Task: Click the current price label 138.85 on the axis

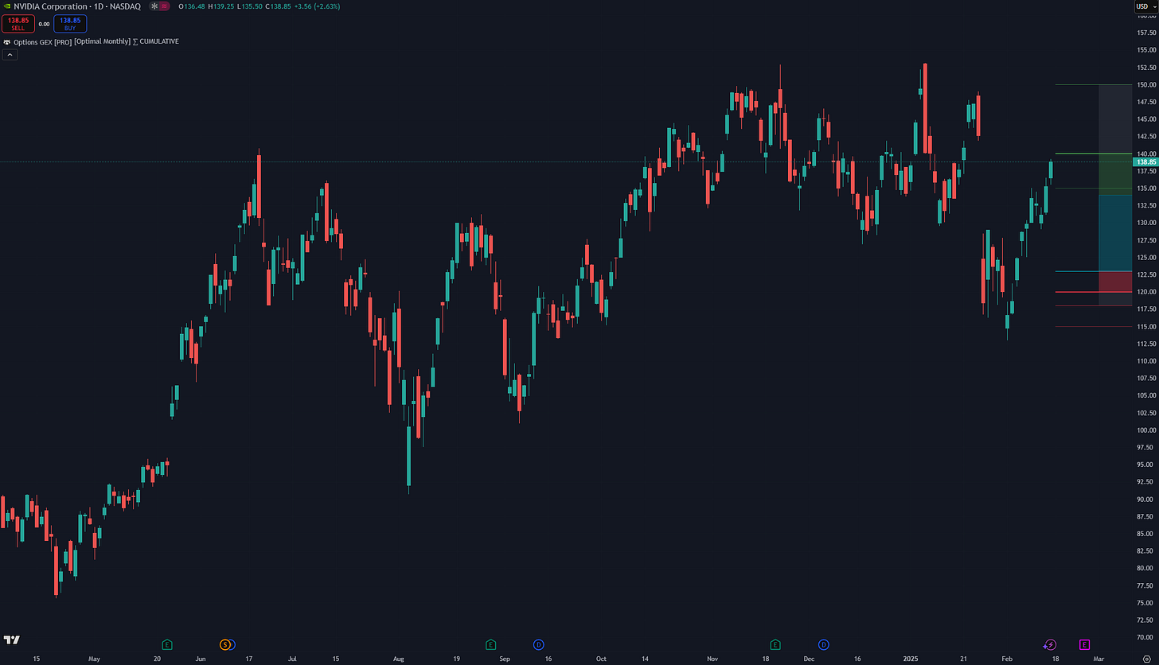Action: pos(1145,161)
